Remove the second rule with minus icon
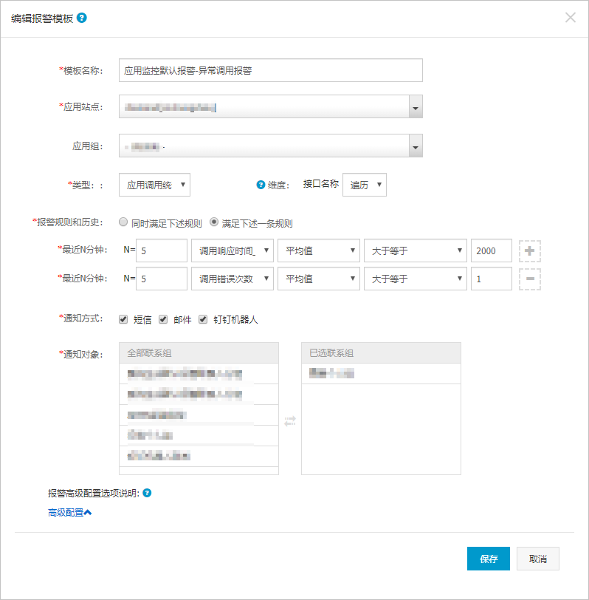589x600 pixels. click(530, 279)
